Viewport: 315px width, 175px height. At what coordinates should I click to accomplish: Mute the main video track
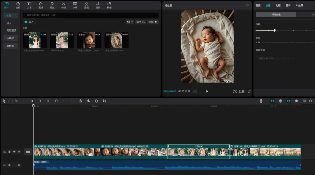coord(19,152)
